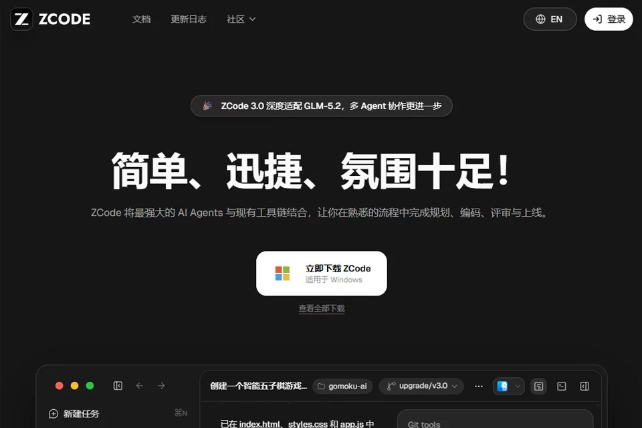Click the 登录 login button

(609, 19)
